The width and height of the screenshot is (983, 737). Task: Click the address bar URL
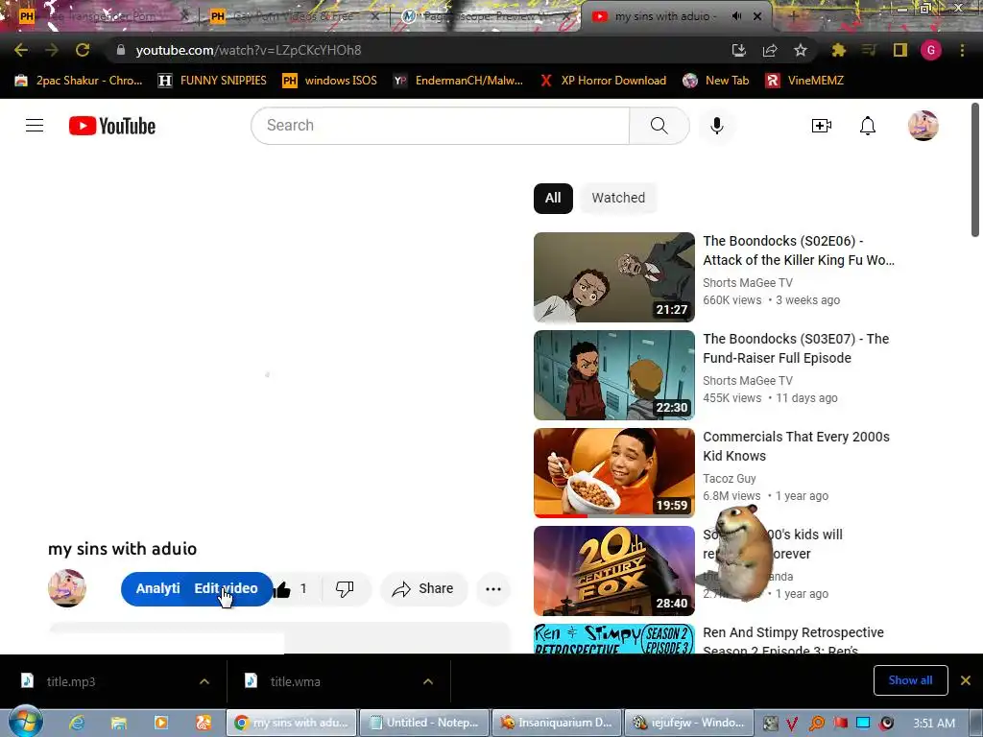249,50
